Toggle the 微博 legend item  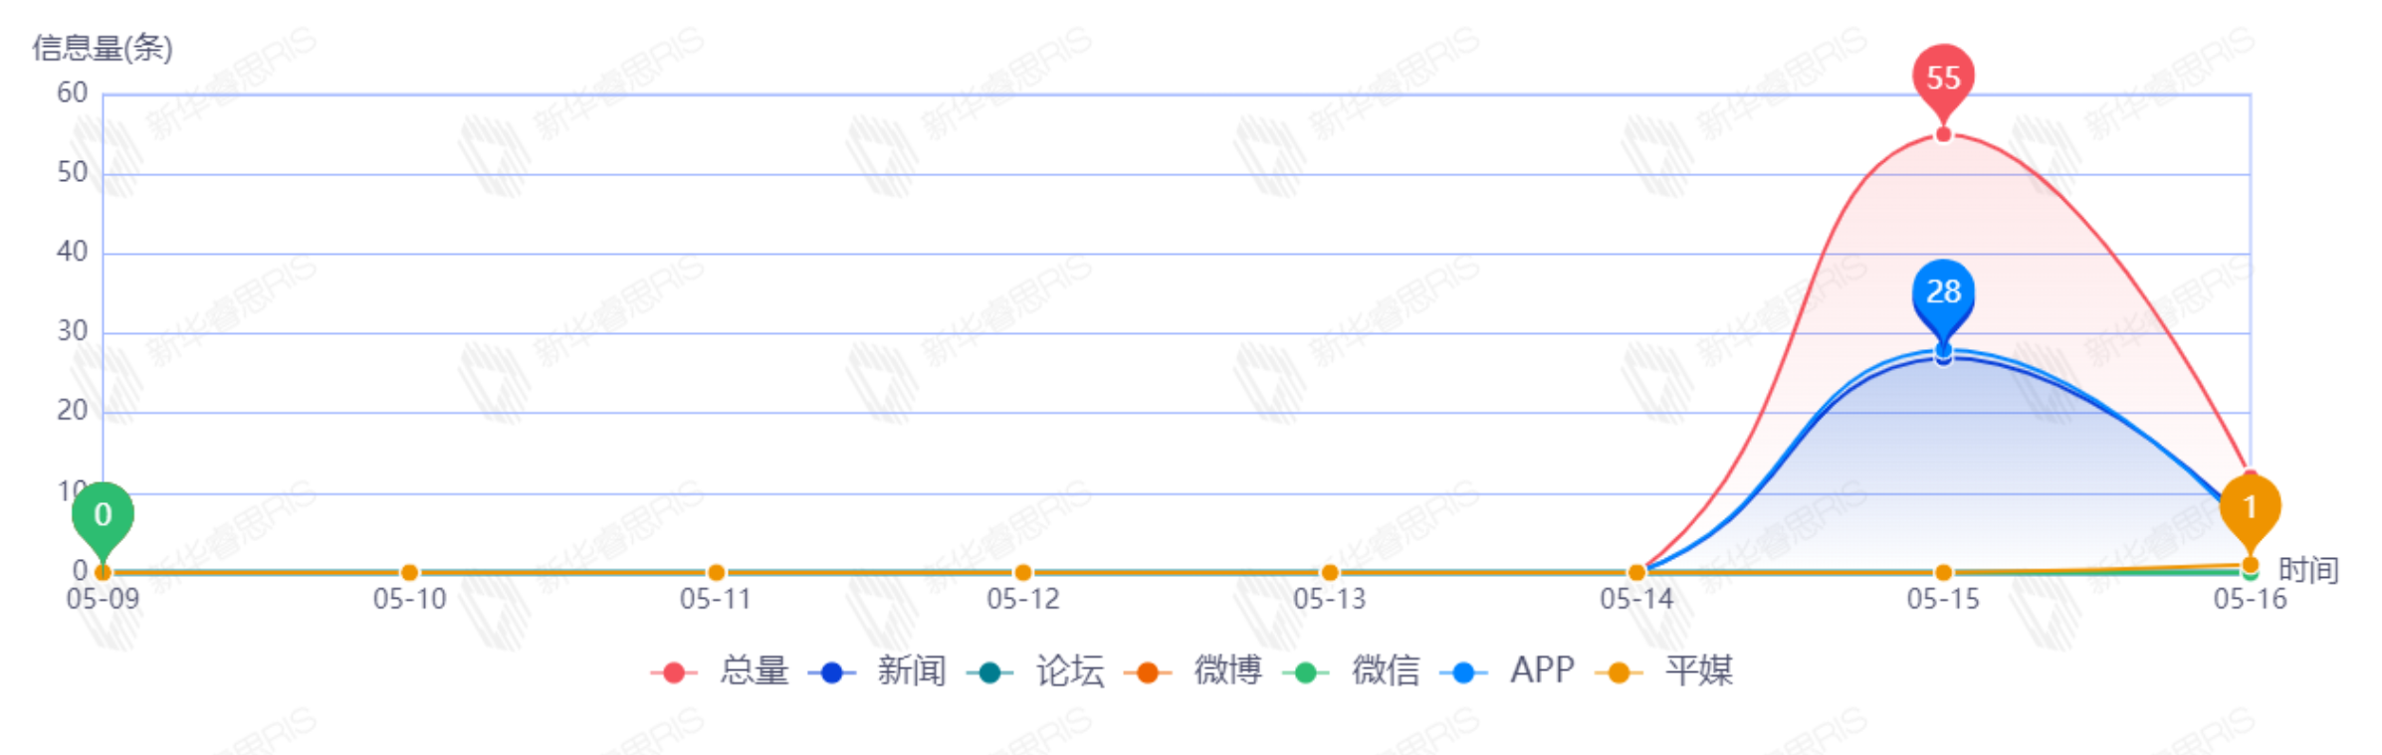[x=1194, y=671]
